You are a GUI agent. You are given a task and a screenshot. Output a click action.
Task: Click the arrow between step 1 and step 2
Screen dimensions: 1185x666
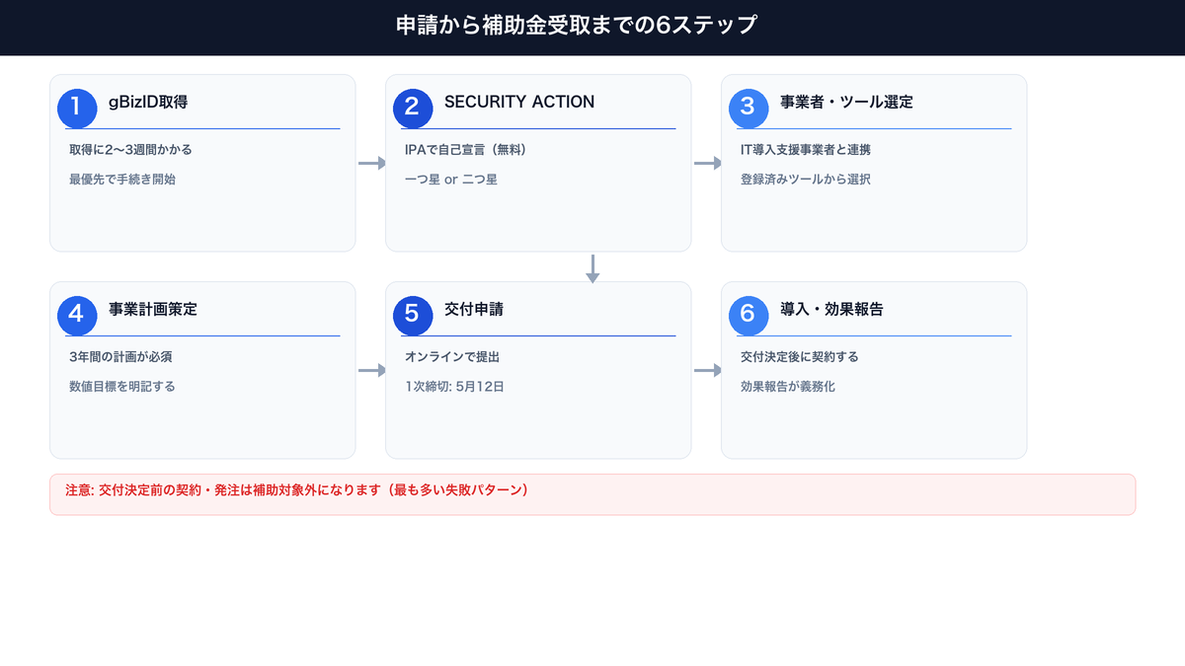[369, 162]
